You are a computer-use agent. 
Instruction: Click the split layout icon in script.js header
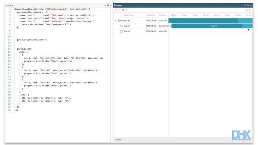[108, 5]
